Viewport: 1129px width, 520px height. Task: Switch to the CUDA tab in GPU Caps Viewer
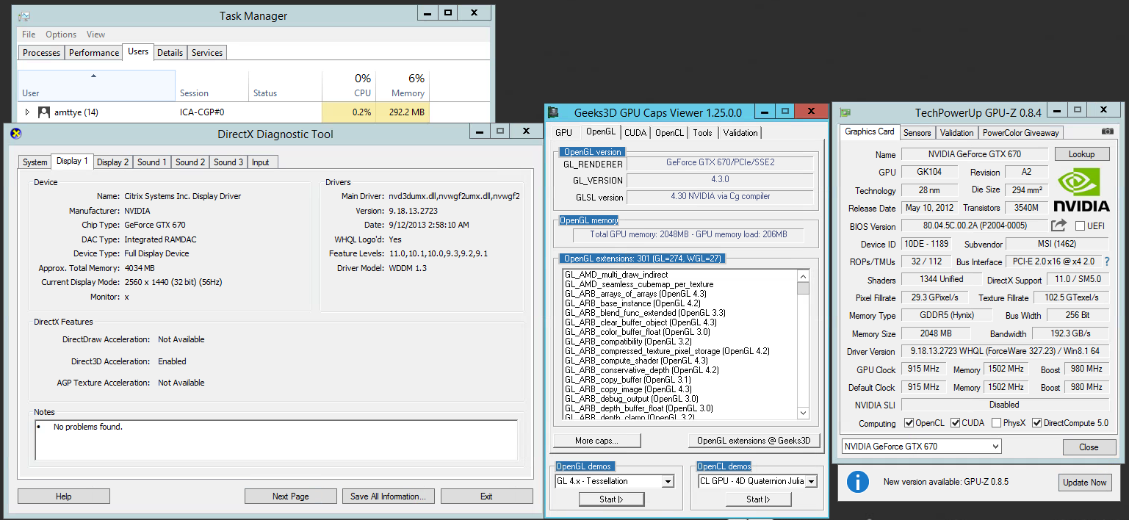635,133
